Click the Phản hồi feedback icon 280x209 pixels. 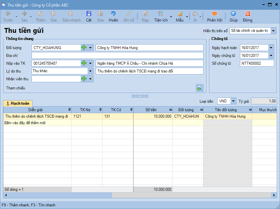click(214, 14)
